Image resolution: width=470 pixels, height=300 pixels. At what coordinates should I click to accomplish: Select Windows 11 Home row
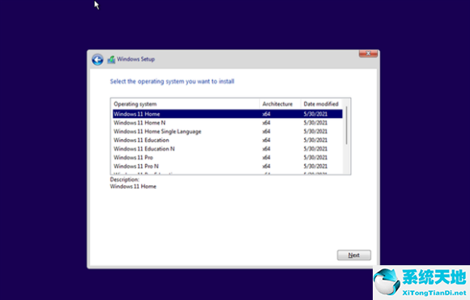228,114
